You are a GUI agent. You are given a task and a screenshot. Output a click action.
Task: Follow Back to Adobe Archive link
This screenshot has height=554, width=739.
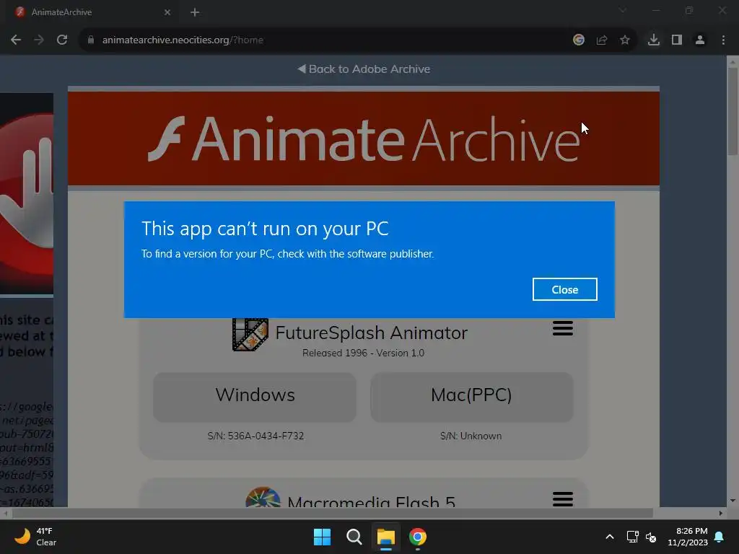(364, 69)
